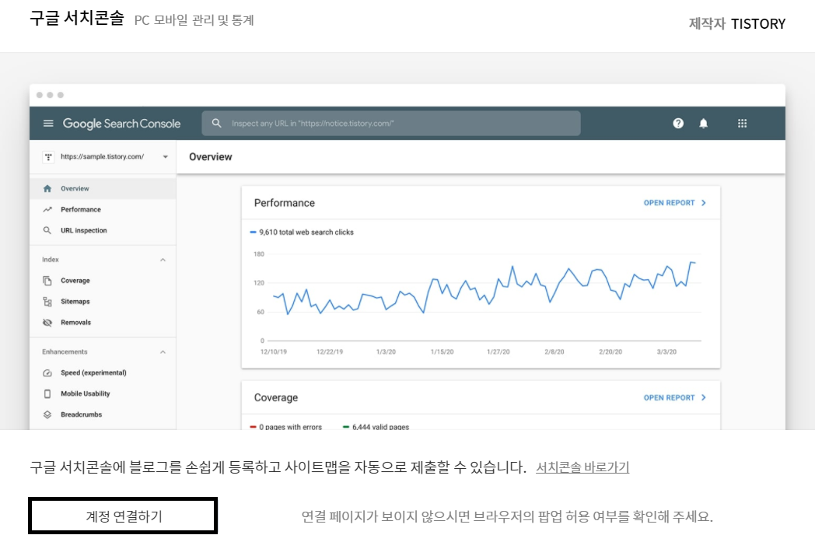
Task: Open the Performance report link
Action: (x=675, y=203)
